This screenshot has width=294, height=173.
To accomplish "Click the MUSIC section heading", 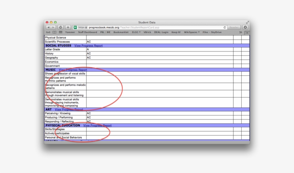I will (x=51, y=70).
